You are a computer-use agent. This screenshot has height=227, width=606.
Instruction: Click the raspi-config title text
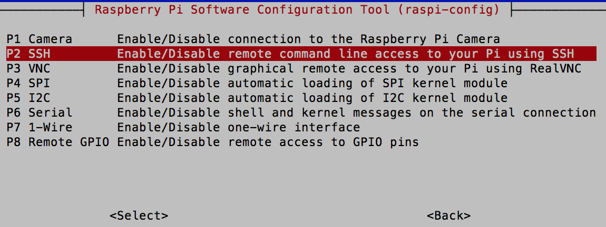click(297, 9)
